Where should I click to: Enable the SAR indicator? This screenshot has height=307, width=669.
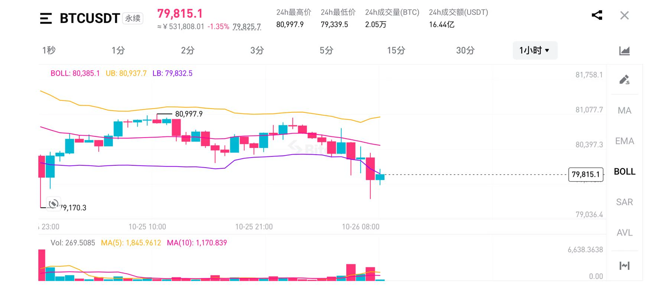pos(624,202)
